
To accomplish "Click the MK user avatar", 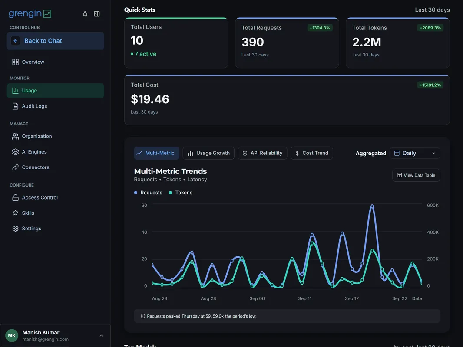I will pos(12,335).
